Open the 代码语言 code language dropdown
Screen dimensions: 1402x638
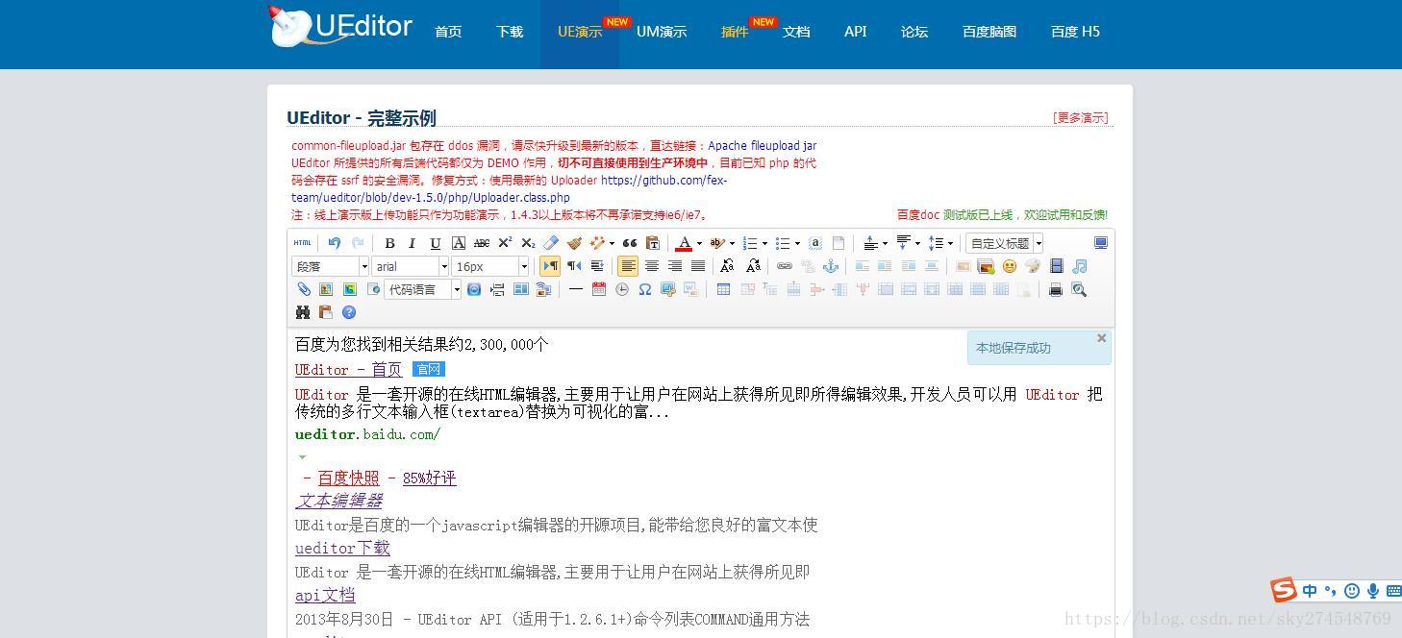(x=422, y=289)
